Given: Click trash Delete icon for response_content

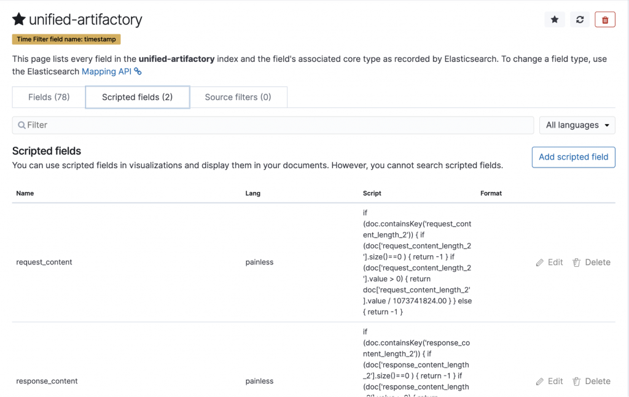Looking at the screenshot, I should pos(577,382).
